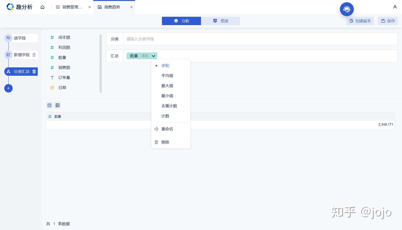The height and width of the screenshot is (230, 402).
Task: Click the 保存 button
Action: click(x=388, y=21)
